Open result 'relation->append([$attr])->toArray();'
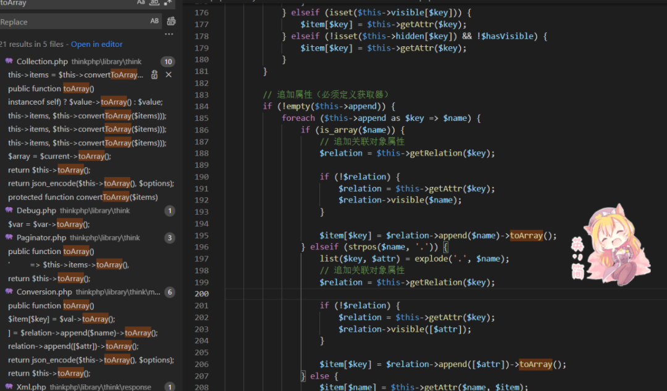Image resolution: width=667 pixels, height=391 pixels. pyautogui.click(x=73, y=347)
